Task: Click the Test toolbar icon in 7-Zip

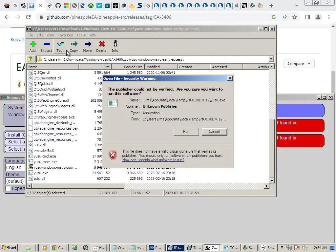Action: (60, 46)
